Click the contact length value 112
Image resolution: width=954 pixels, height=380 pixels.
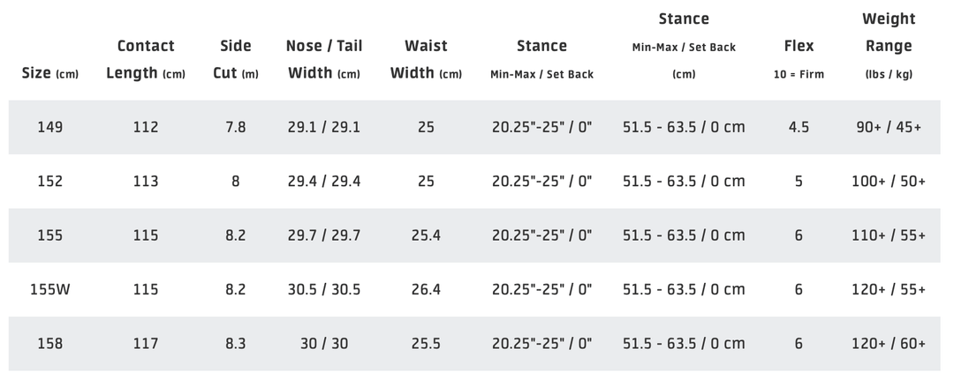pos(146,127)
